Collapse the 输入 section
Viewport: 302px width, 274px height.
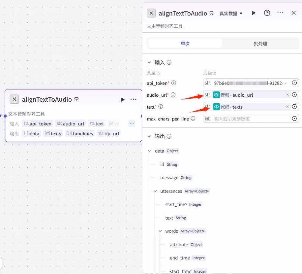click(149, 62)
